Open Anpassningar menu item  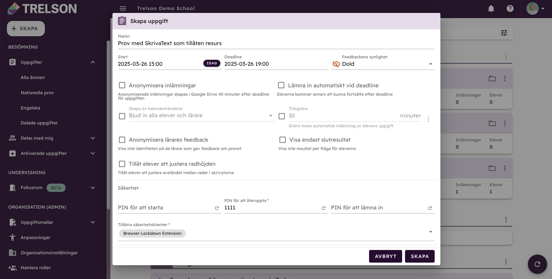coord(35,237)
